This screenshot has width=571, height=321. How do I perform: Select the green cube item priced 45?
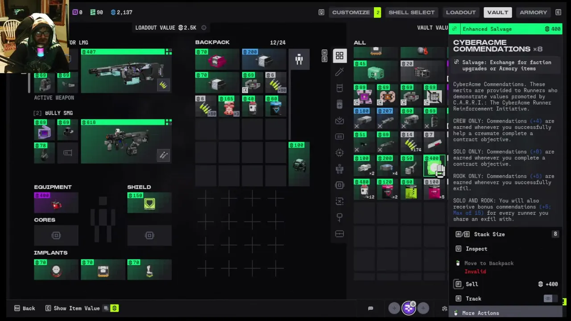click(x=376, y=71)
